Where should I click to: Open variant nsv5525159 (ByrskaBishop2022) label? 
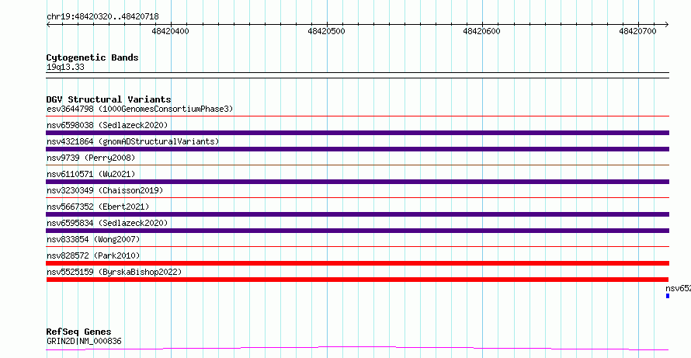(x=114, y=272)
